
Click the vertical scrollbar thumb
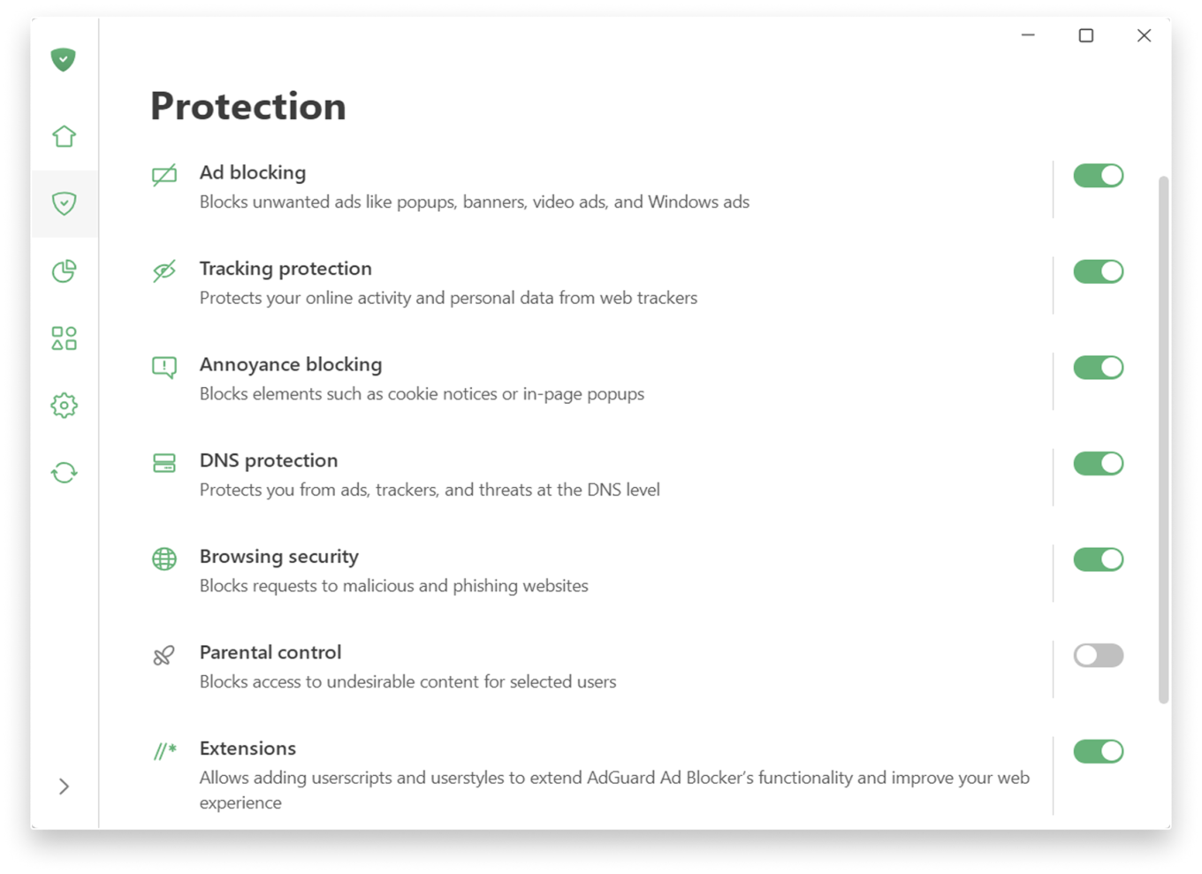pos(1164,440)
